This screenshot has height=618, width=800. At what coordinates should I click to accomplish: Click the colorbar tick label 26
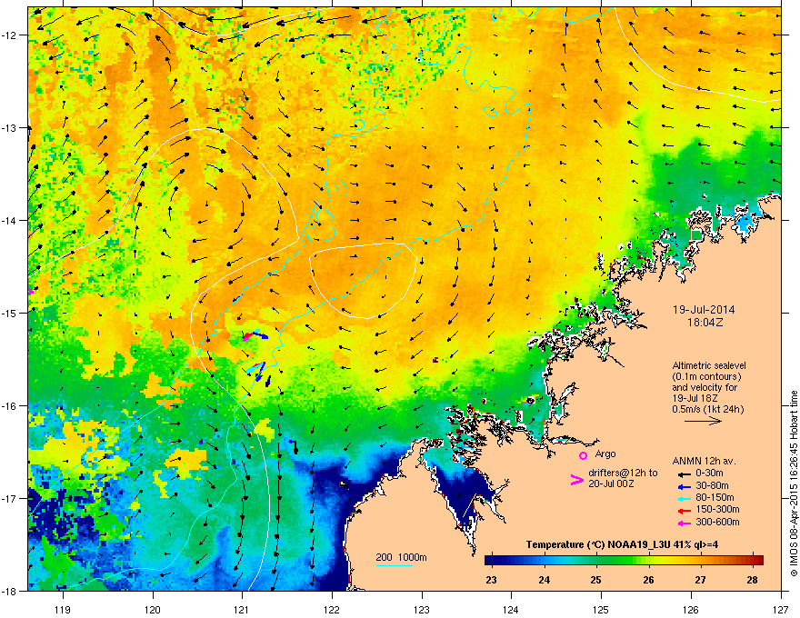[648, 580]
